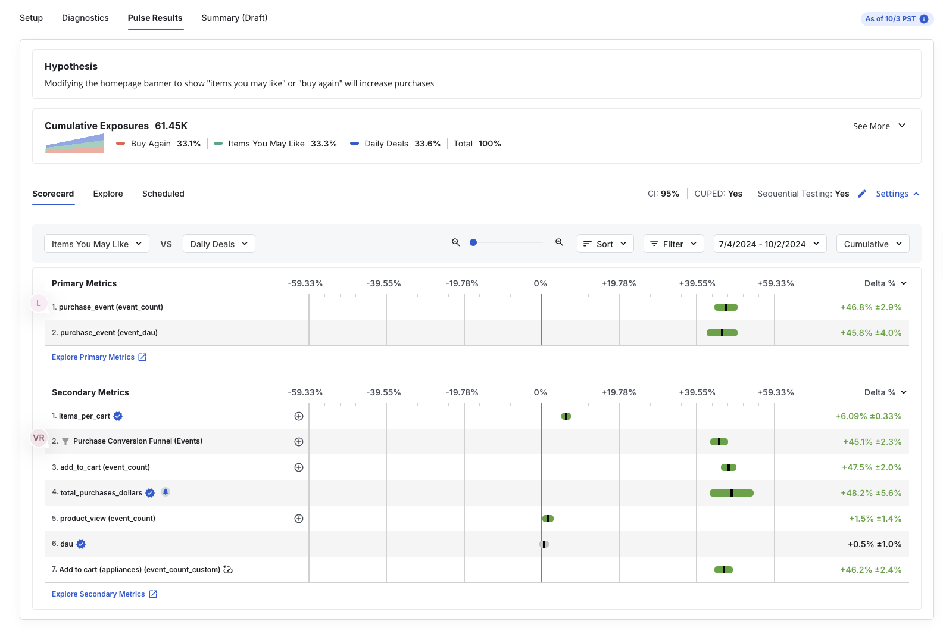Click the zoom in magnifier icon

559,242
